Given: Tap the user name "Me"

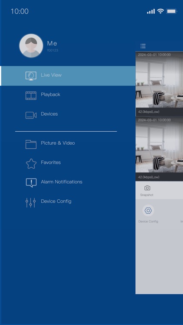Looking at the screenshot, I should 52,43.
